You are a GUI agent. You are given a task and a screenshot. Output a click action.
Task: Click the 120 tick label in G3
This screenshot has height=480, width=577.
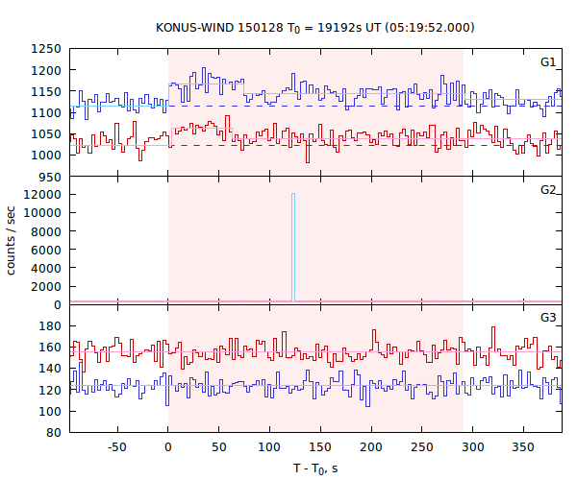coord(50,390)
